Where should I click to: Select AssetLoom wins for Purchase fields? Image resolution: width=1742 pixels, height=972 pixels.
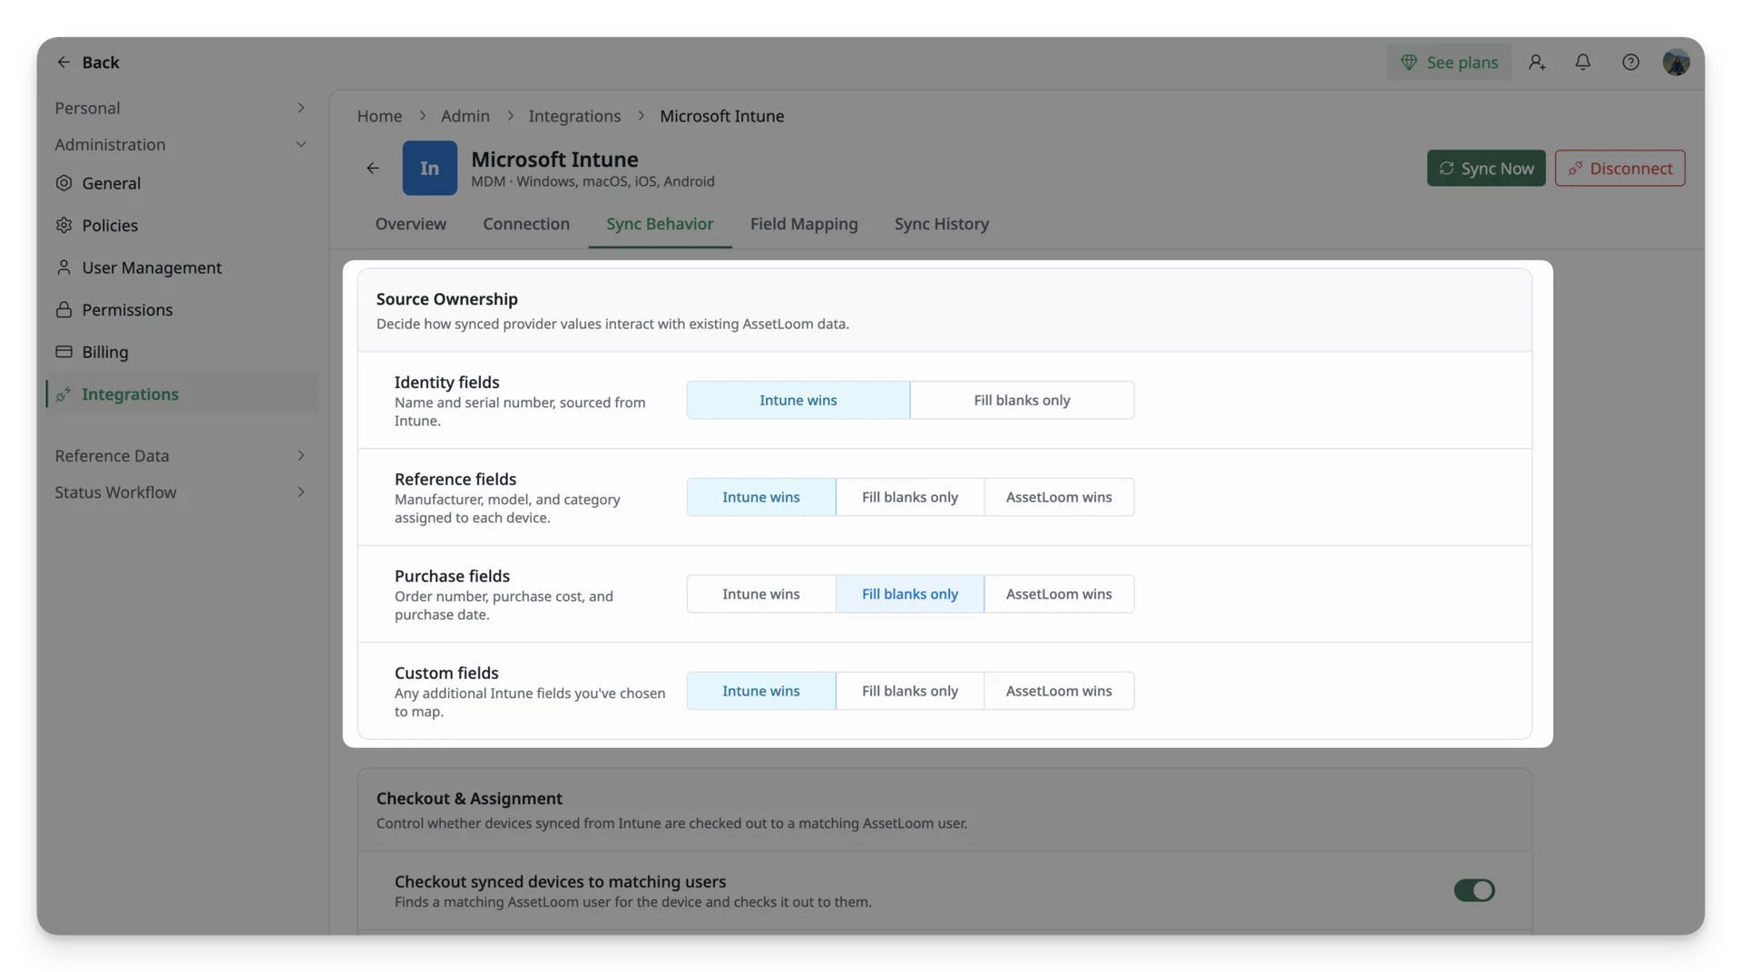tap(1059, 595)
